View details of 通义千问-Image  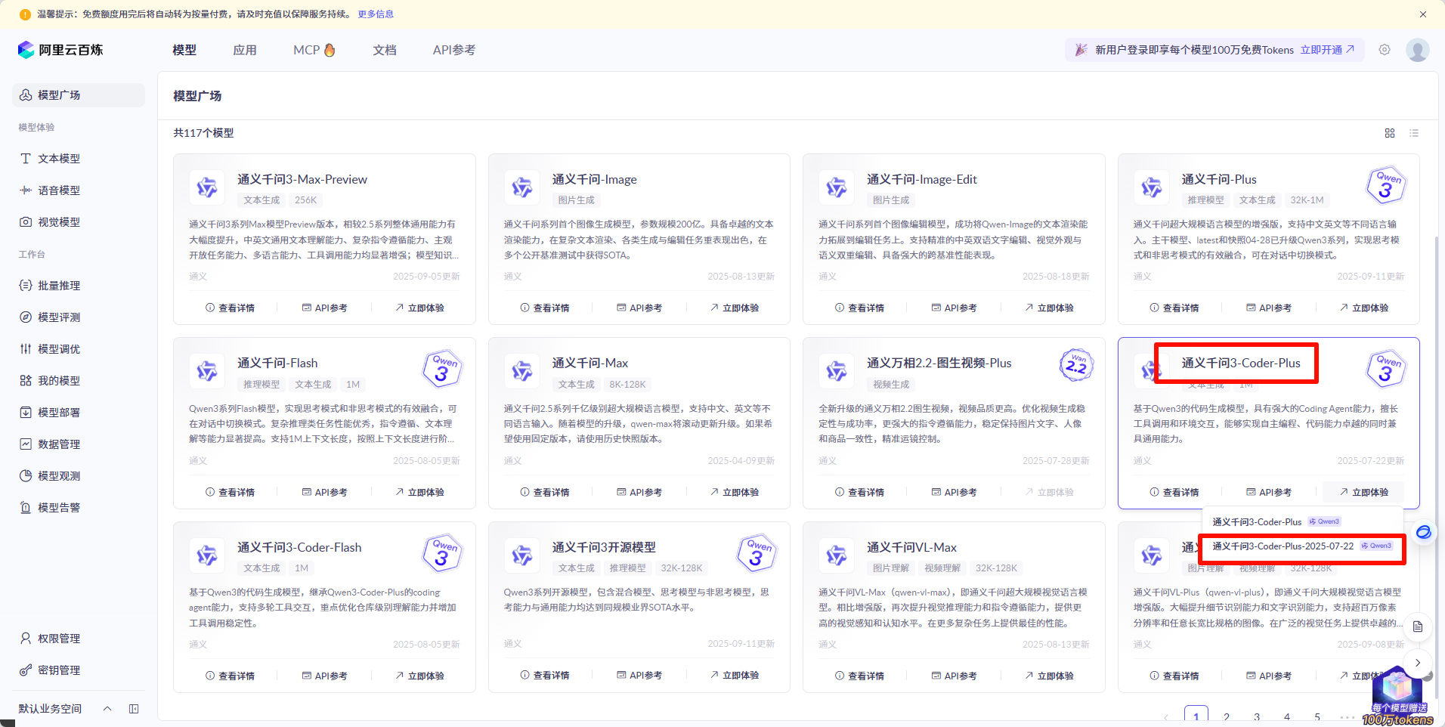pyautogui.click(x=545, y=308)
